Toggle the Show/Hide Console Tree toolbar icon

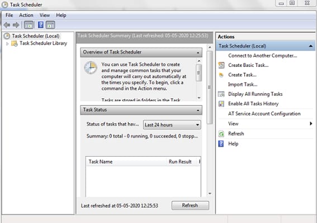click(x=29, y=25)
